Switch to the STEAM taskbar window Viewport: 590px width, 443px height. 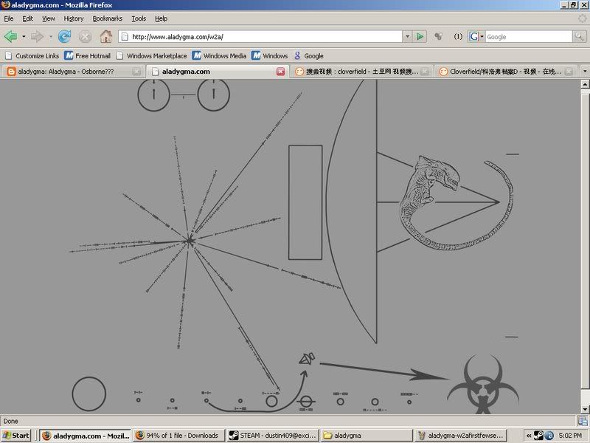click(272, 436)
